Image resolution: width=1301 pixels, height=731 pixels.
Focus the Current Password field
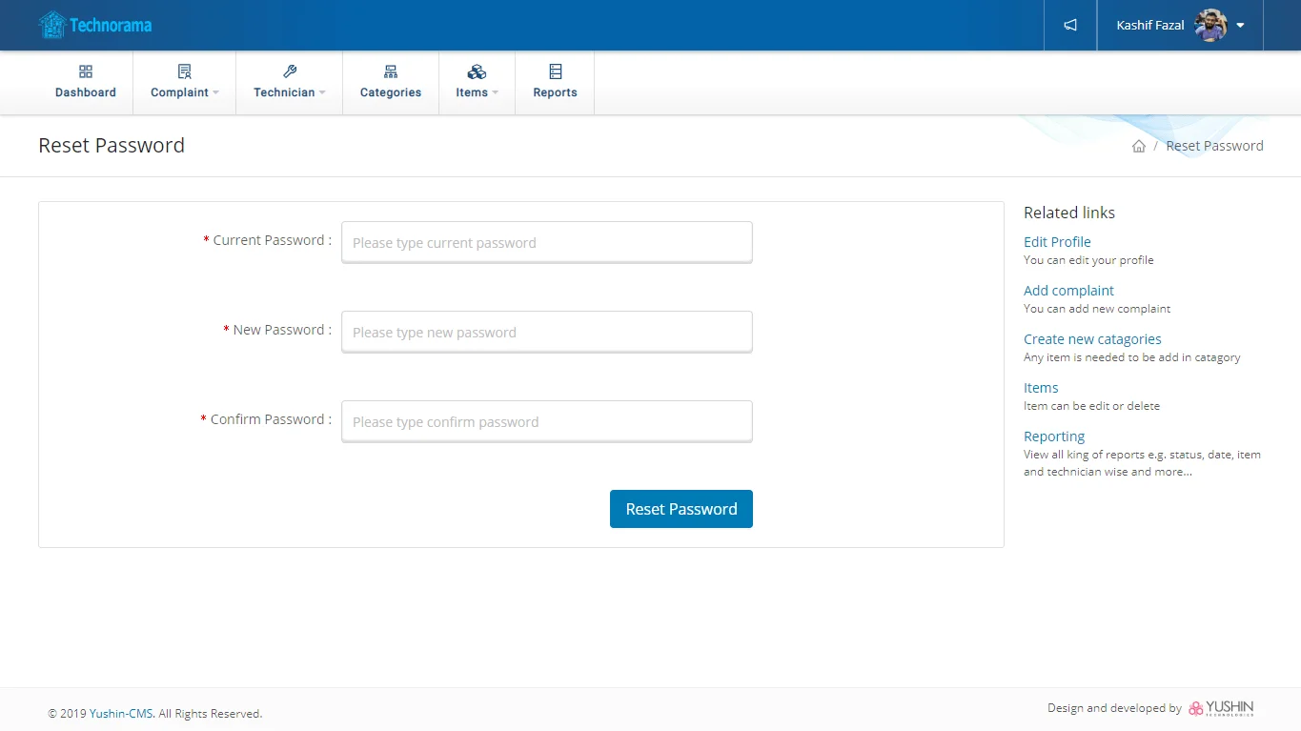(546, 242)
